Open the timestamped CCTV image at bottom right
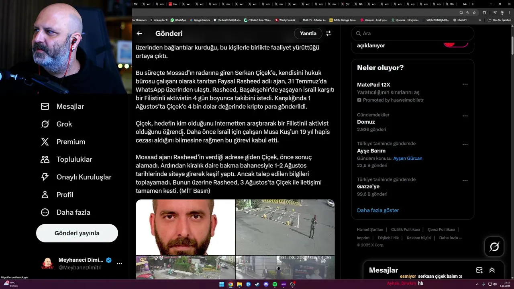Screen dimensions: 514x289 [285, 268]
